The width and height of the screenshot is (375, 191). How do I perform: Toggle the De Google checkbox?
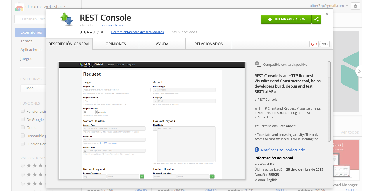[23, 119]
